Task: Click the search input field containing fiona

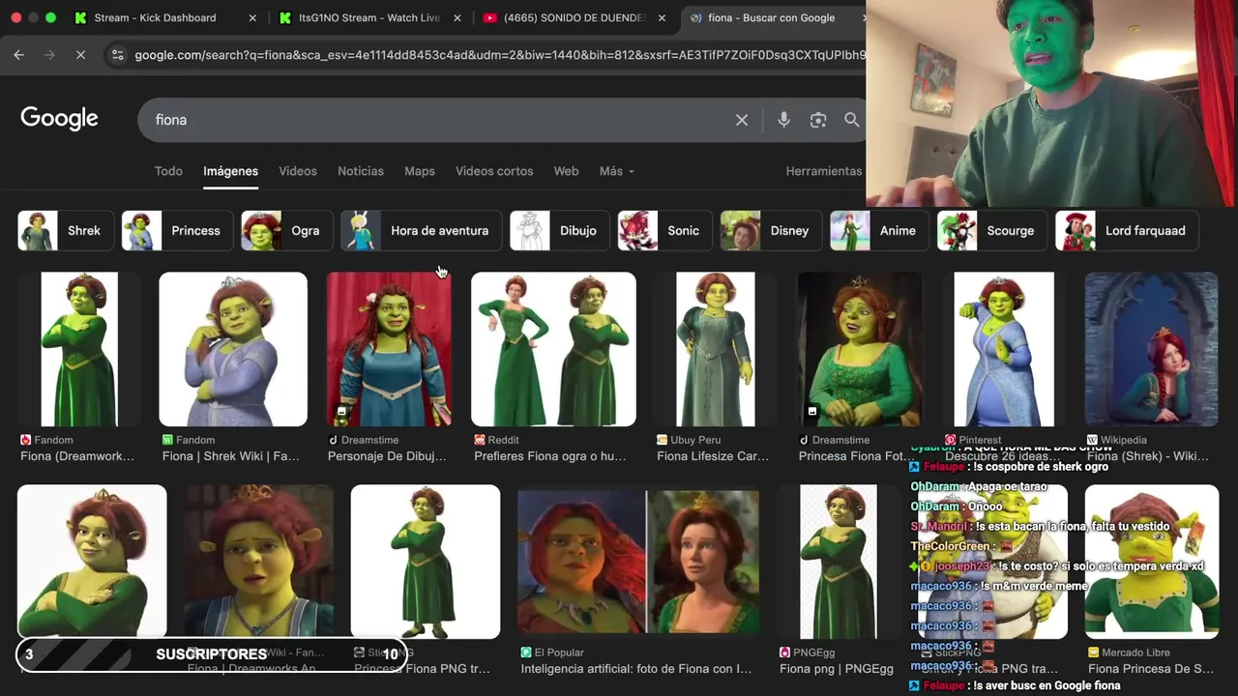Action: click(x=435, y=120)
